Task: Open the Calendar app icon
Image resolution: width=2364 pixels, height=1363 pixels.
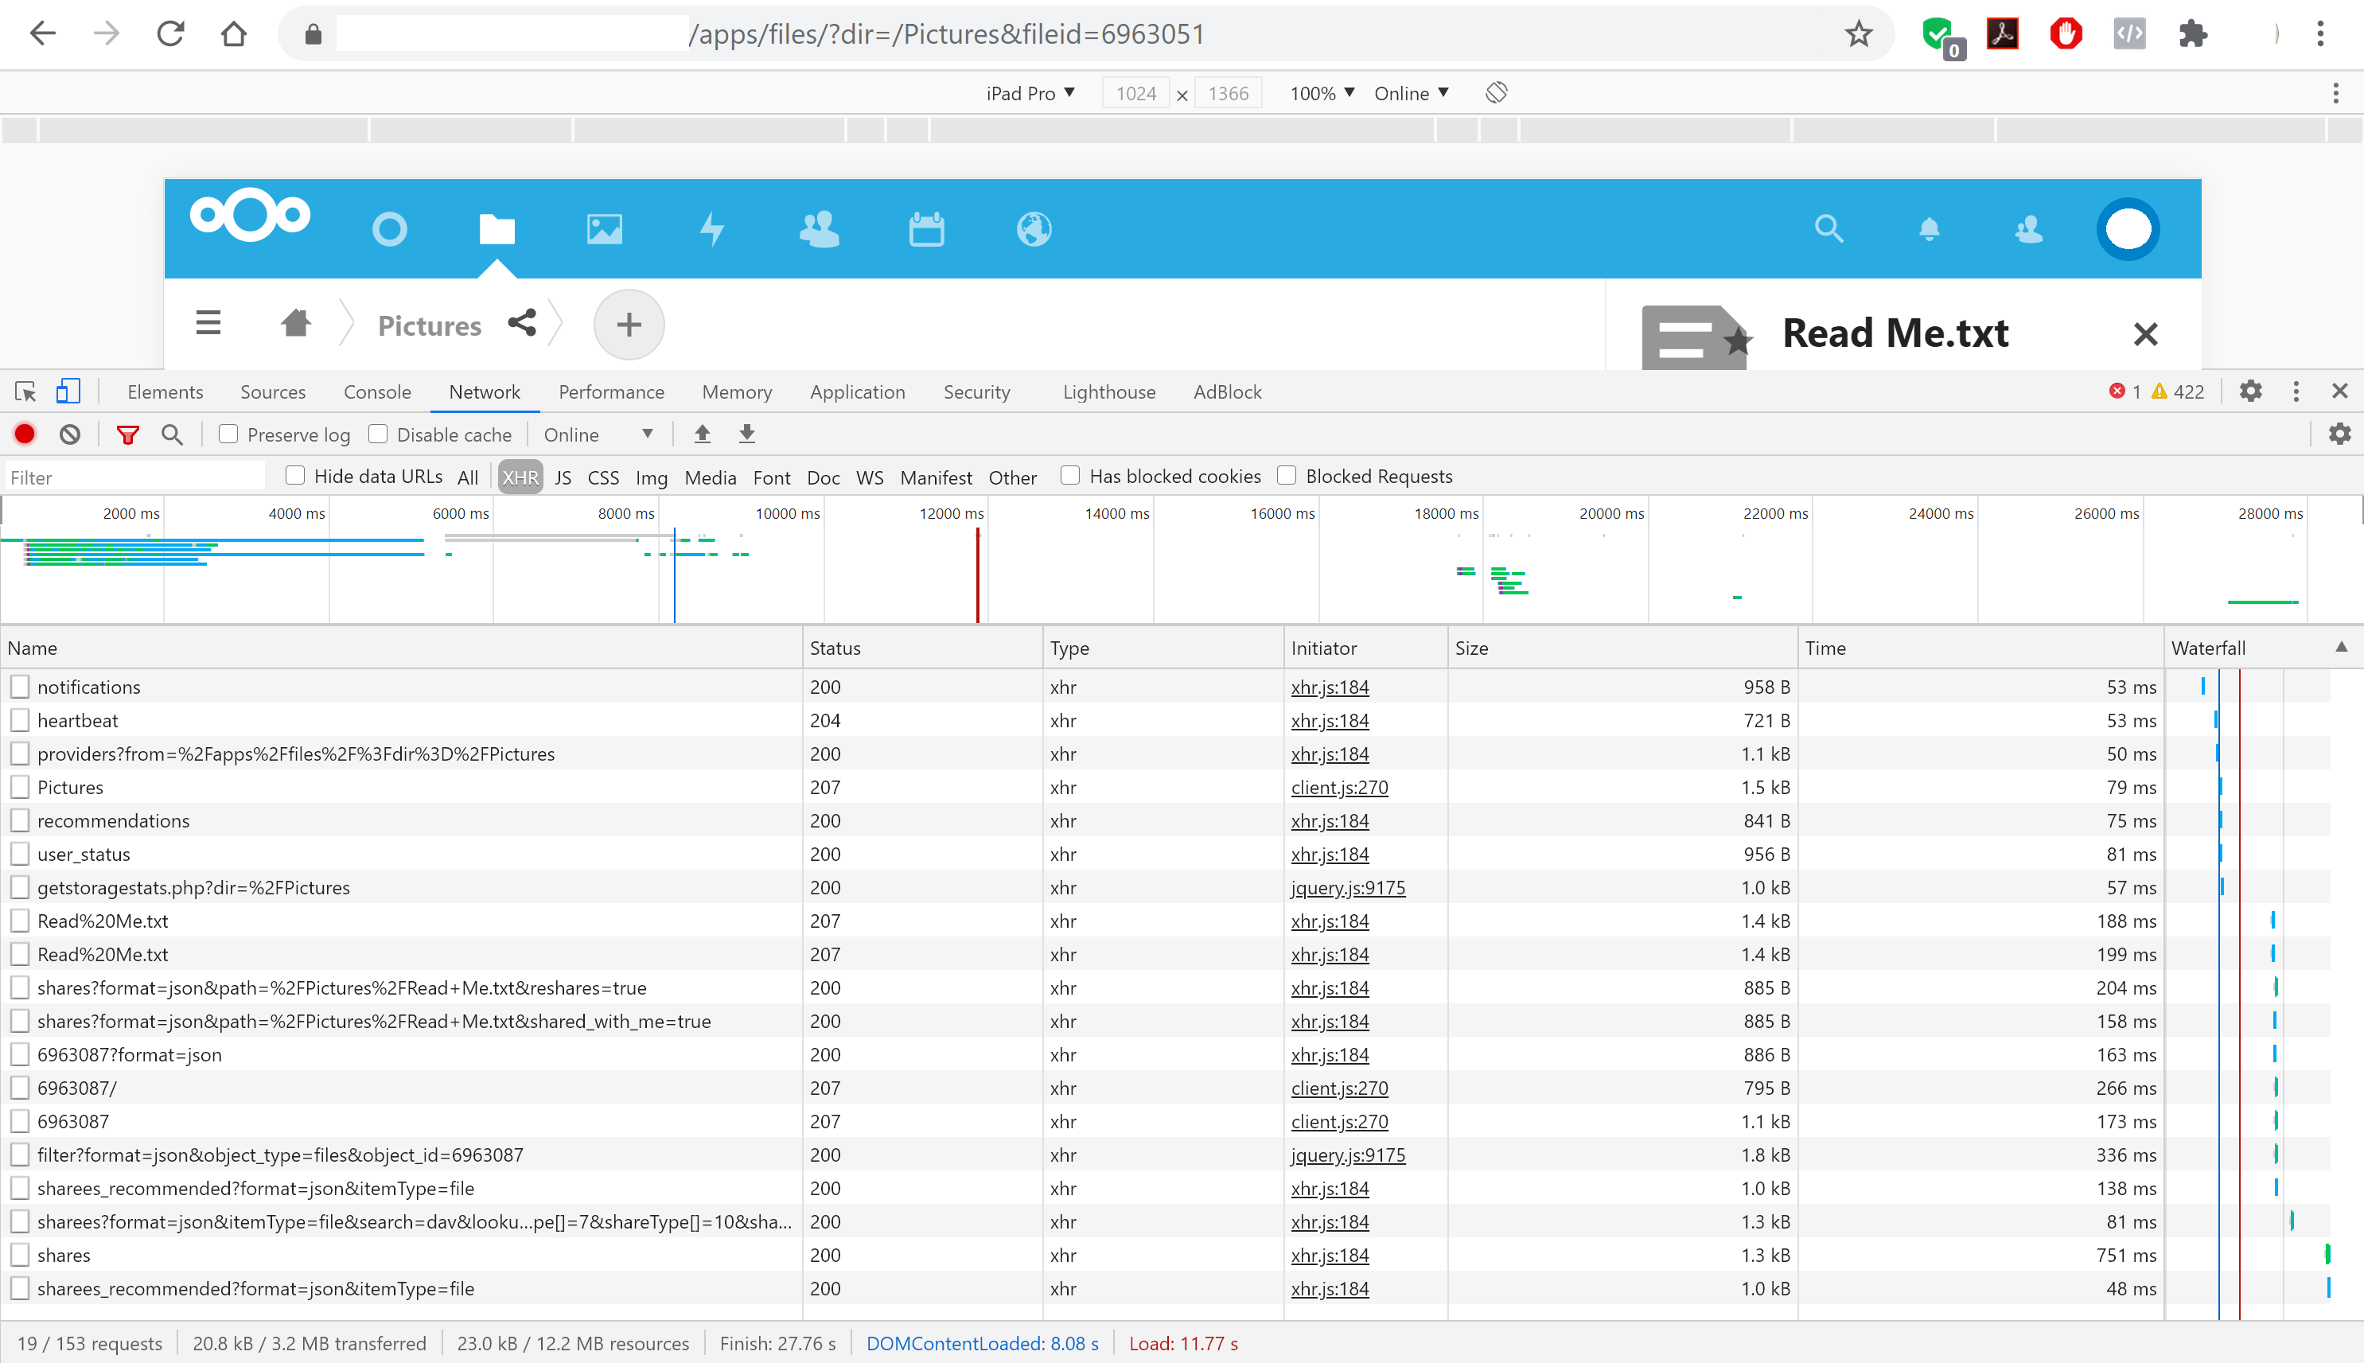Action: (x=925, y=228)
